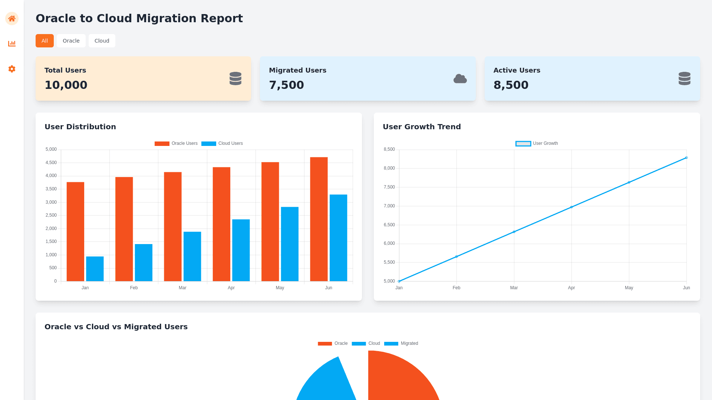Click the Jun Oracle Users orange bar
Image resolution: width=712 pixels, height=400 pixels.
319,219
